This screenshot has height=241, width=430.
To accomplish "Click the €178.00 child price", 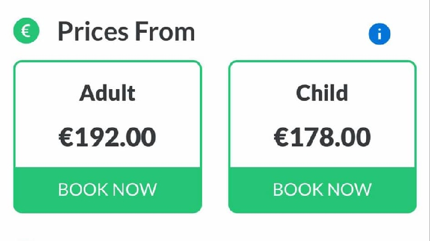I will pos(322,137).
